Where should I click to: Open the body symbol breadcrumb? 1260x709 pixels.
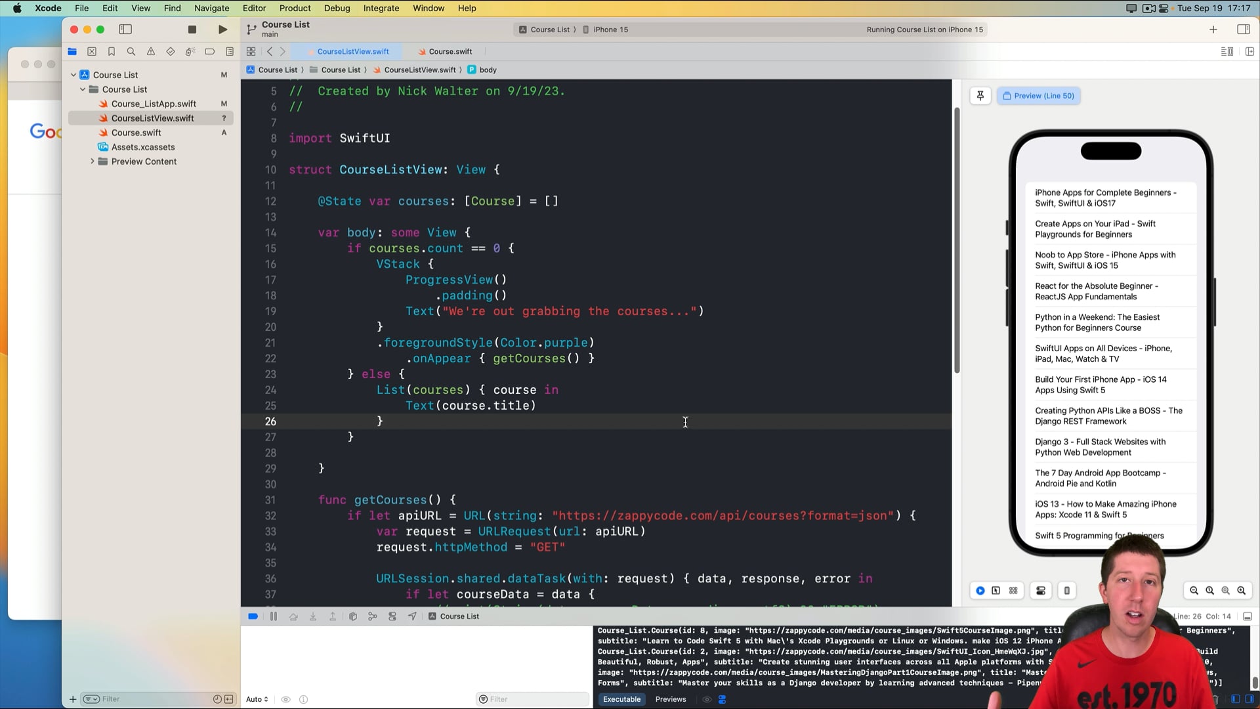482,70
